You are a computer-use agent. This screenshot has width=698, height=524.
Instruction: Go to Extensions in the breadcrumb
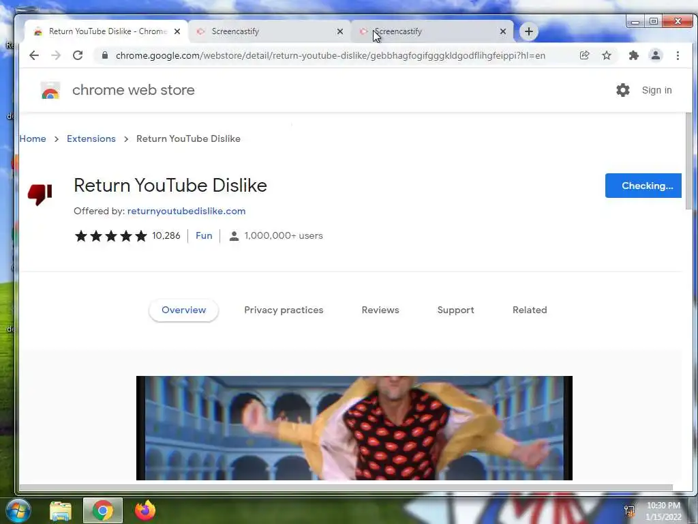[x=91, y=139]
